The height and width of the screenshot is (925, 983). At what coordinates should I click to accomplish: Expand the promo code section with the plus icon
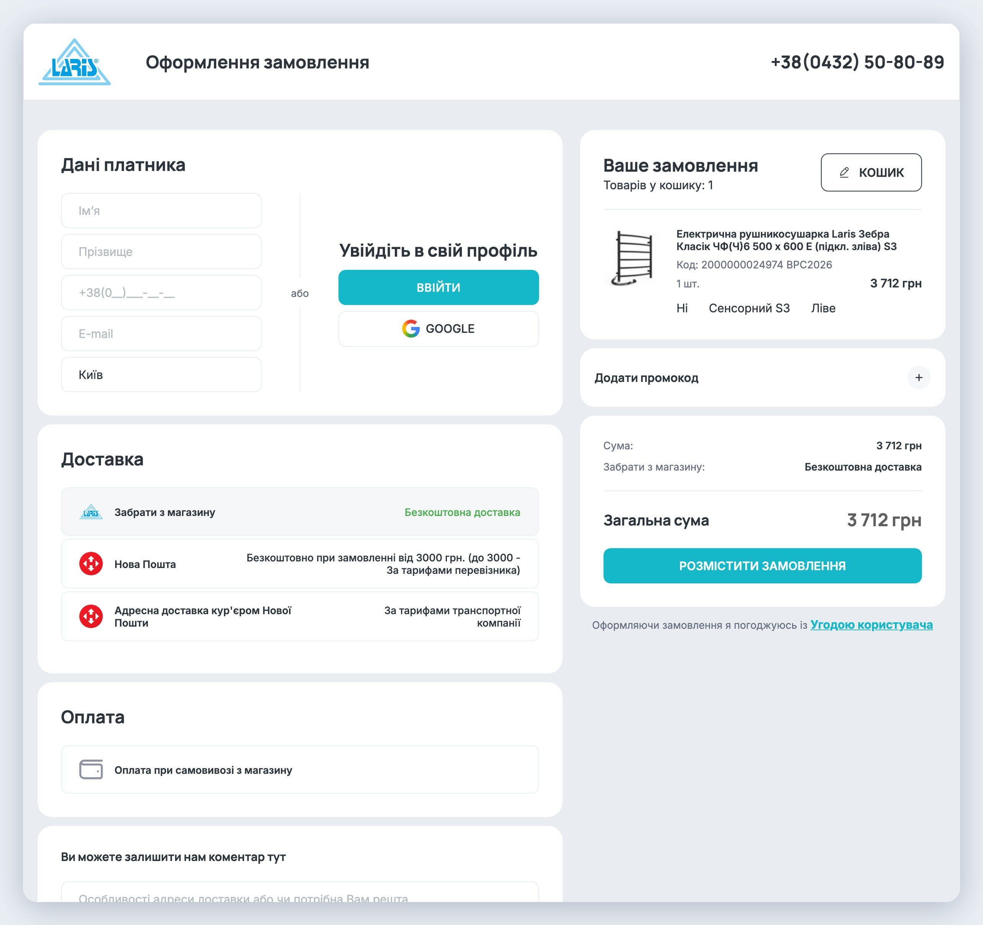pyautogui.click(x=919, y=377)
